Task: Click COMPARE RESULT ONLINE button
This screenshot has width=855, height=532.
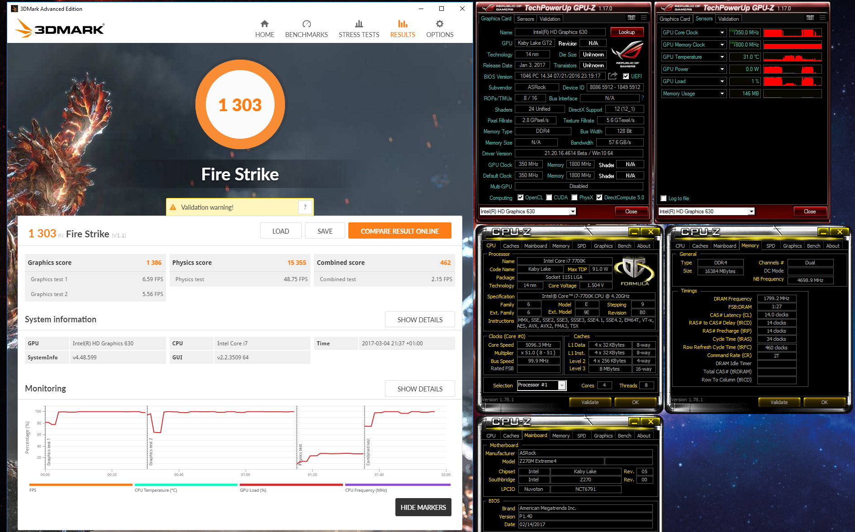Action: [x=400, y=231]
